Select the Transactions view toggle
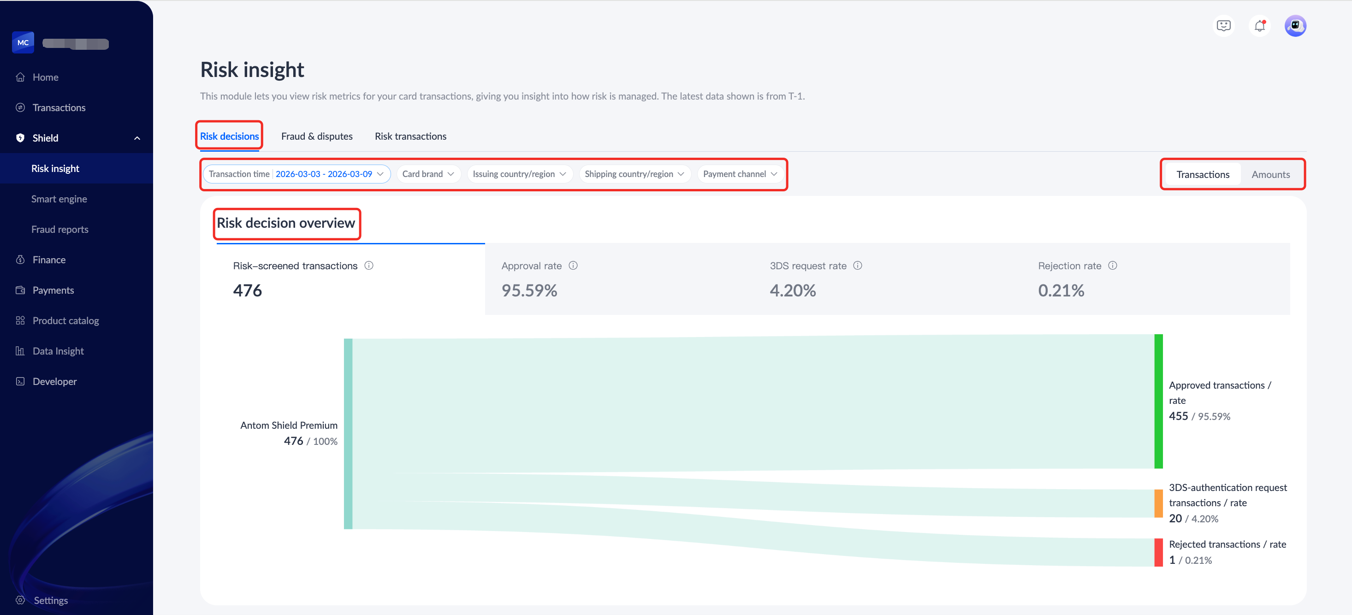This screenshot has height=615, width=1352. (1203, 174)
